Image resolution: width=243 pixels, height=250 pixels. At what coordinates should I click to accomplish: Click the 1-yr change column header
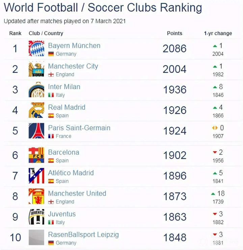point(218,33)
